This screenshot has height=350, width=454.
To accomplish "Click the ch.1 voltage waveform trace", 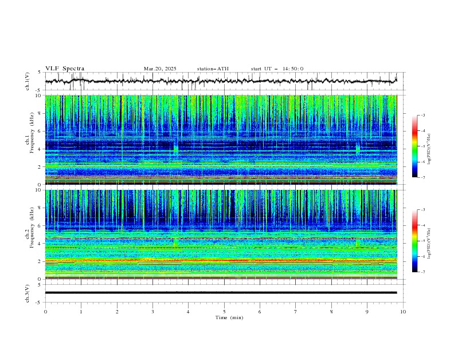I will point(221,81).
